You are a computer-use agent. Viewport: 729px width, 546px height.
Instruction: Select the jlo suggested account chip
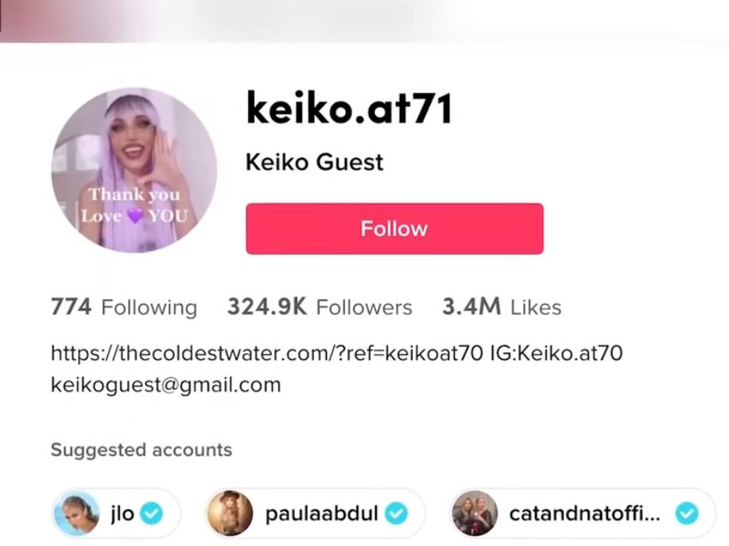(116, 513)
